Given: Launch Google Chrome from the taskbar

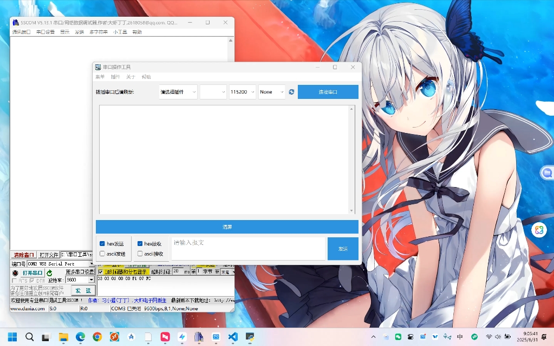Looking at the screenshot, I should tap(97, 337).
